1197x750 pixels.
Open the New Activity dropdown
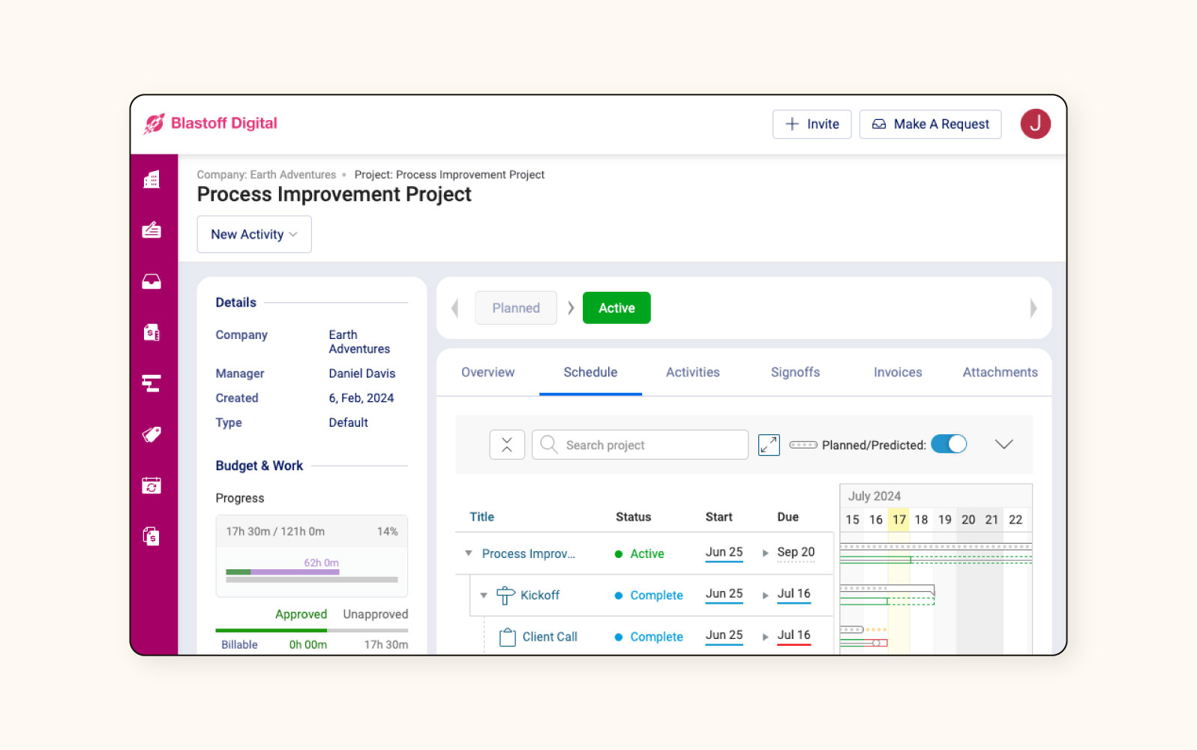coord(254,234)
